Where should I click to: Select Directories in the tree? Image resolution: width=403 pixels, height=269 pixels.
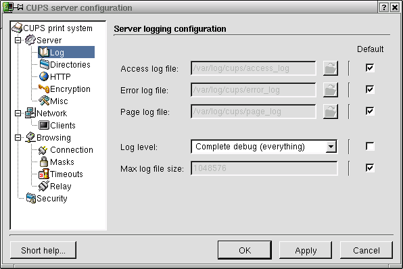(x=70, y=64)
